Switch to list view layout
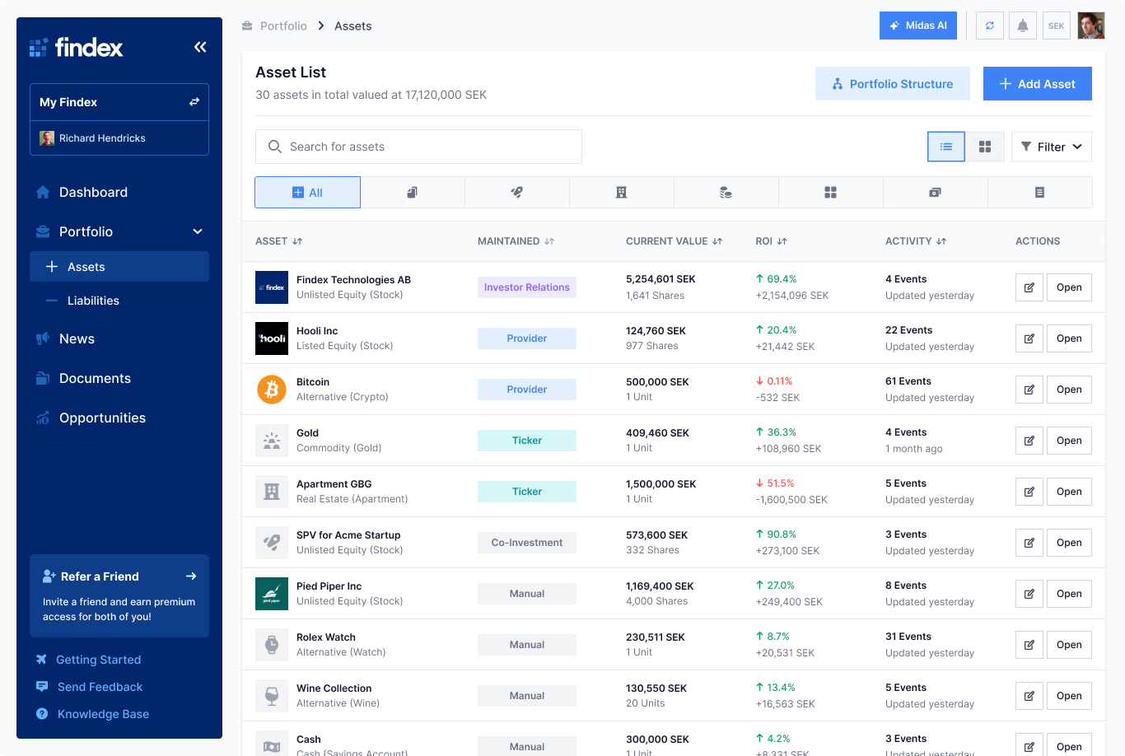Viewport: 1125px width, 756px height. click(x=945, y=147)
